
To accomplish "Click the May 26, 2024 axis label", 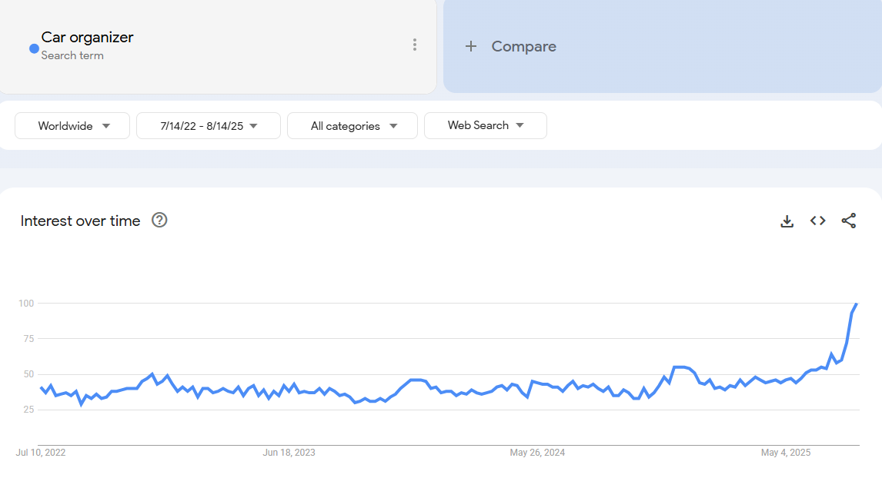I will pyautogui.click(x=537, y=453).
